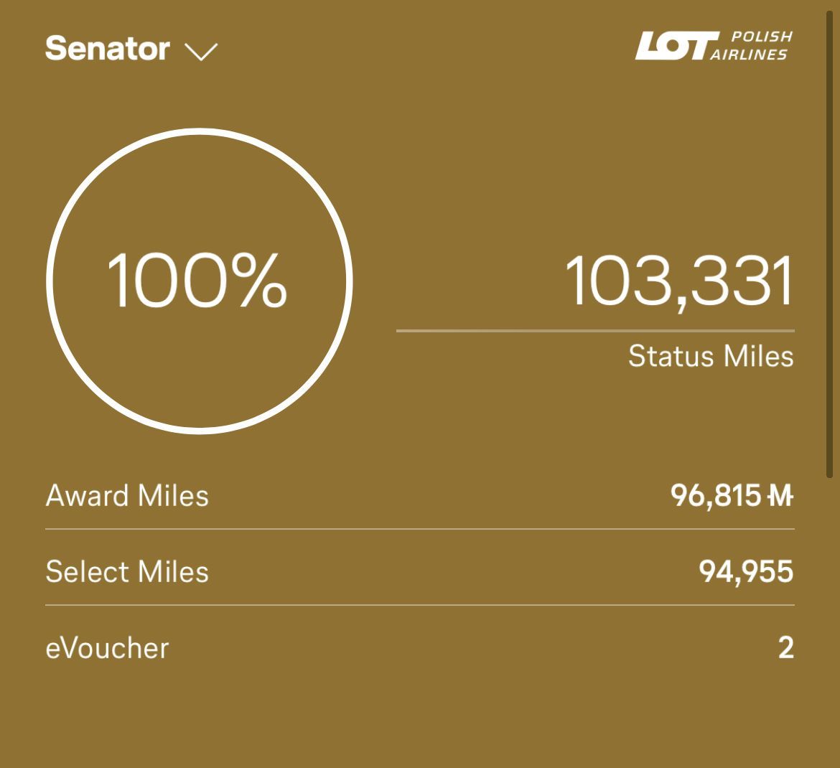Open the Award Miles row
This screenshot has width=840, height=768.
[x=419, y=495]
